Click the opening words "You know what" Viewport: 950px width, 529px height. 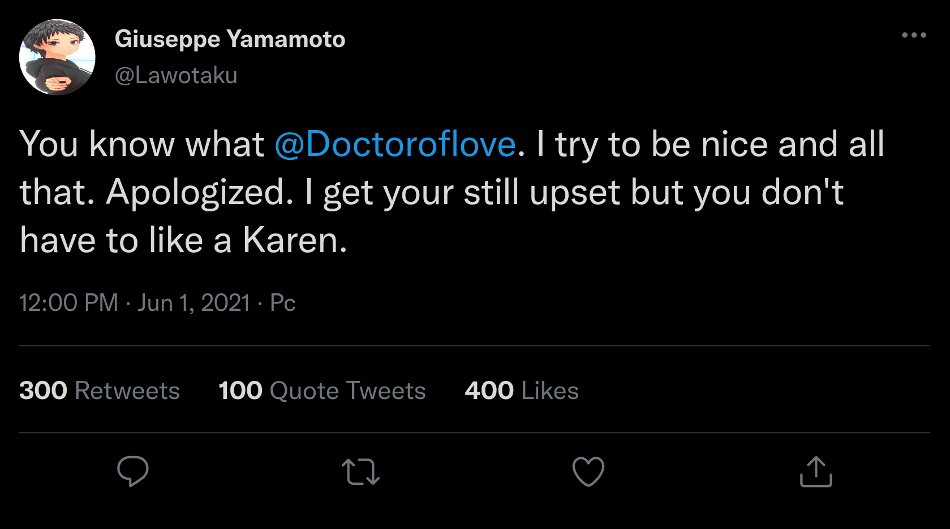[141, 144]
